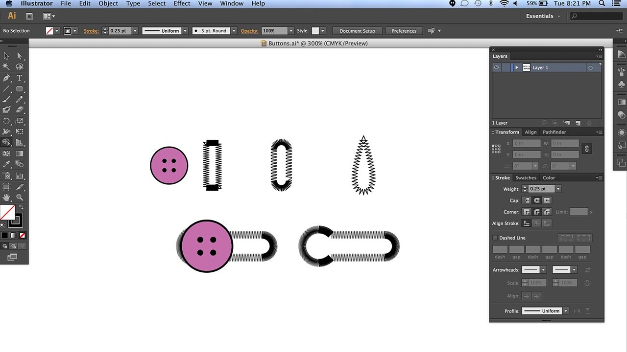Toggle Constrain Width and Height Proportions link
This screenshot has width=627, height=352.
pyautogui.click(x=587, y=149)
